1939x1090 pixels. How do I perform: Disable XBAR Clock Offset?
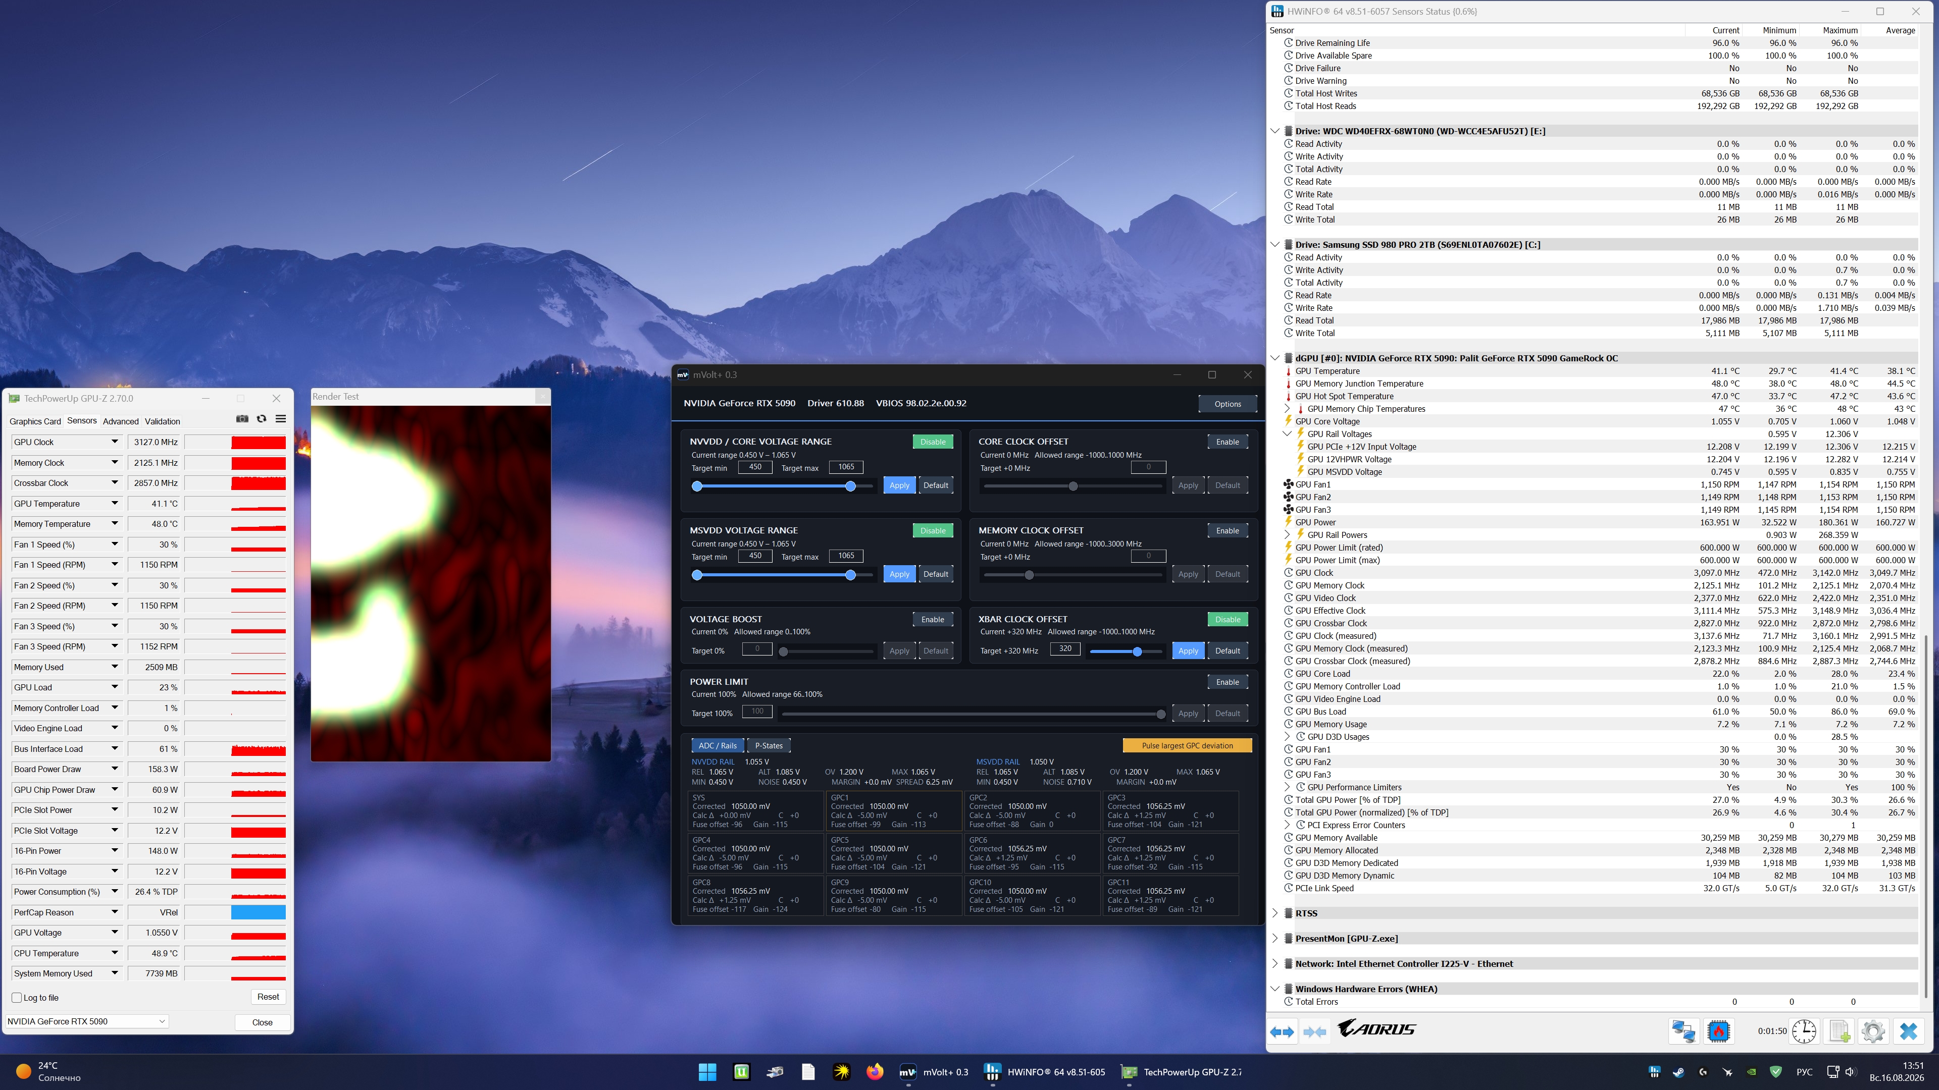pyautogui.click(x=1228, y=619)
